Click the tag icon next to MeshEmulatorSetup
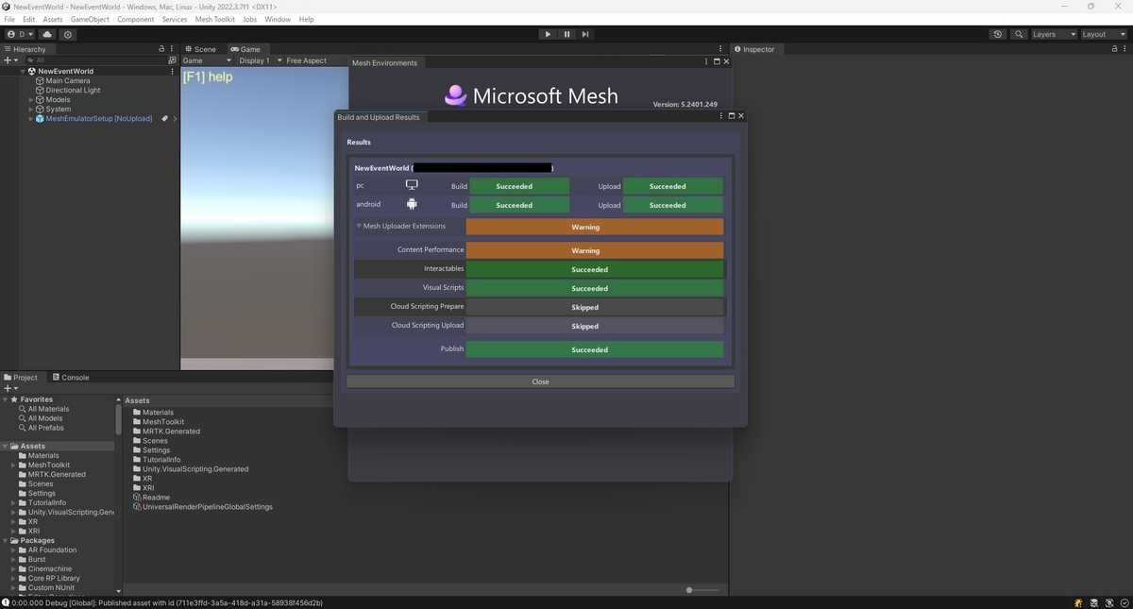Image resolution: width=1133 pixels, height=609 pixels. pos(164,118)
